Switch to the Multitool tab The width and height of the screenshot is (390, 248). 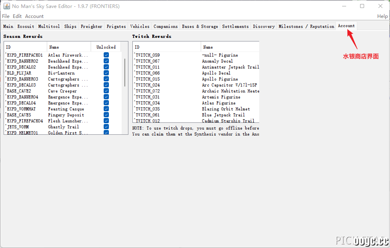pyautogui.click(x=49, y=26)
